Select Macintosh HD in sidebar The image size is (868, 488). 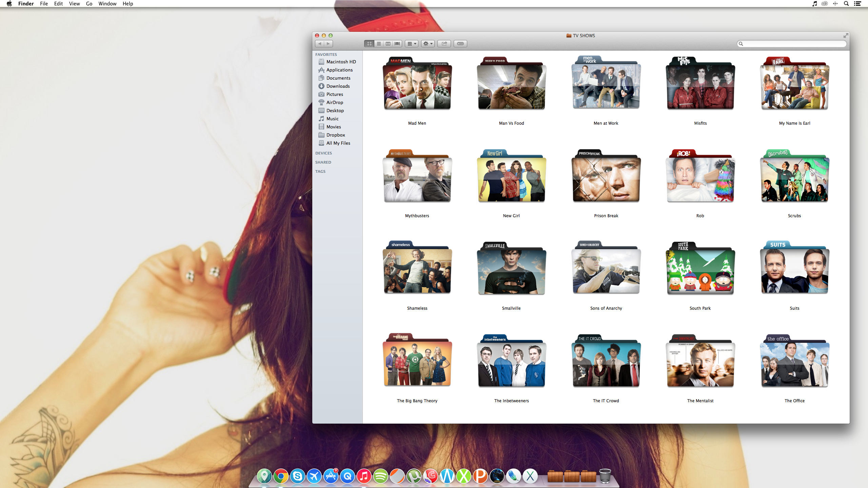(x=337, y=62)
